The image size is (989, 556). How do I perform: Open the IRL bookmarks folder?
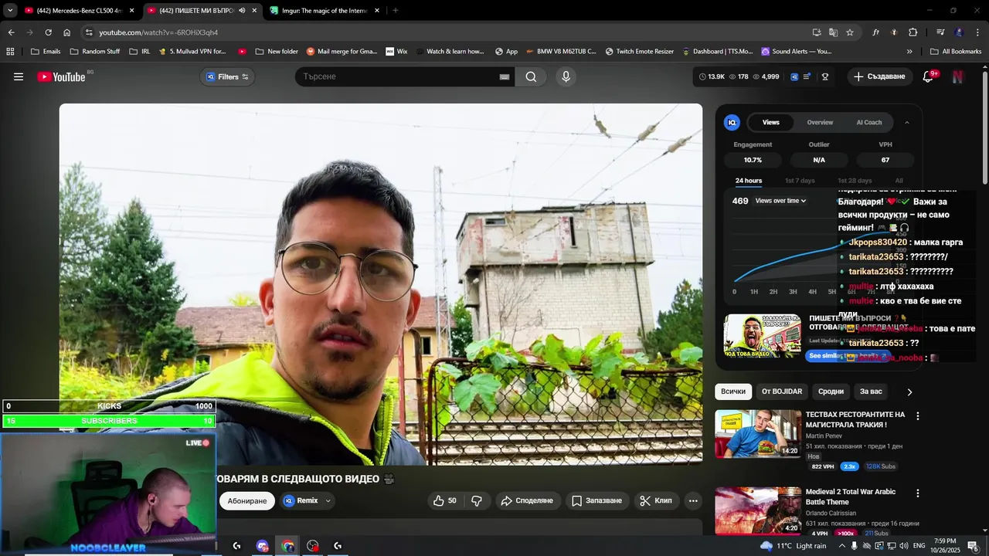(139, 52)
